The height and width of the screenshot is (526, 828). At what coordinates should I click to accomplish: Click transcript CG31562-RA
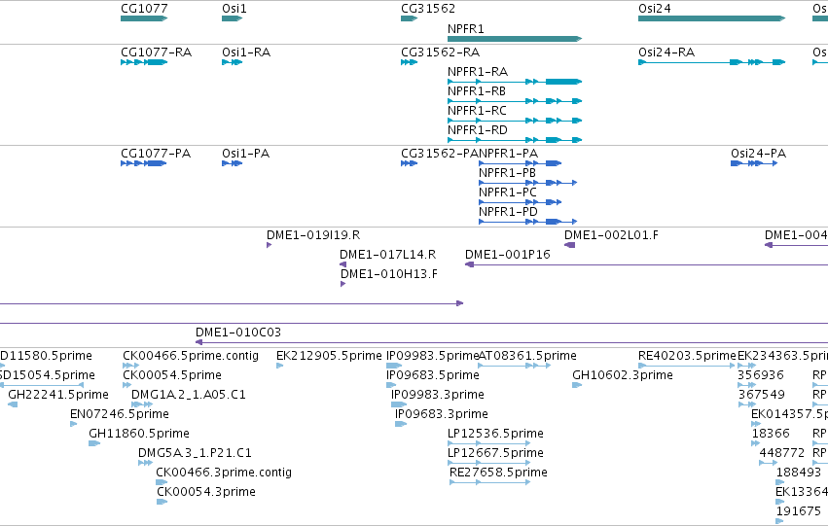coord(410,62)
